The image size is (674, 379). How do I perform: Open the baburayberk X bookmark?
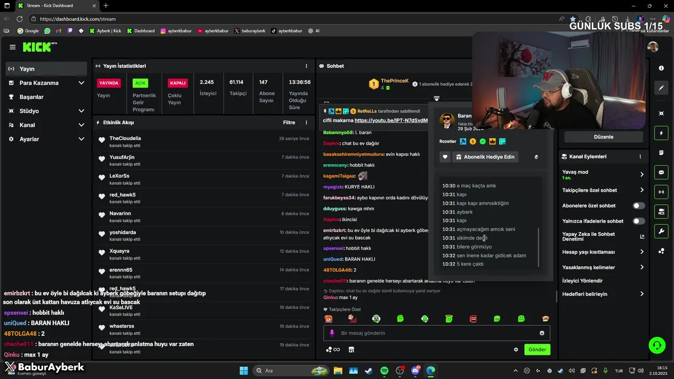coord(250,31)
